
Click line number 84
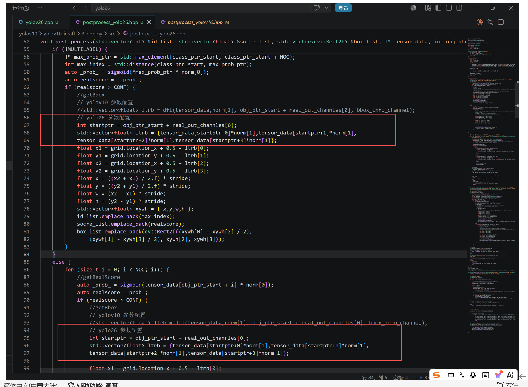[27, 254]
